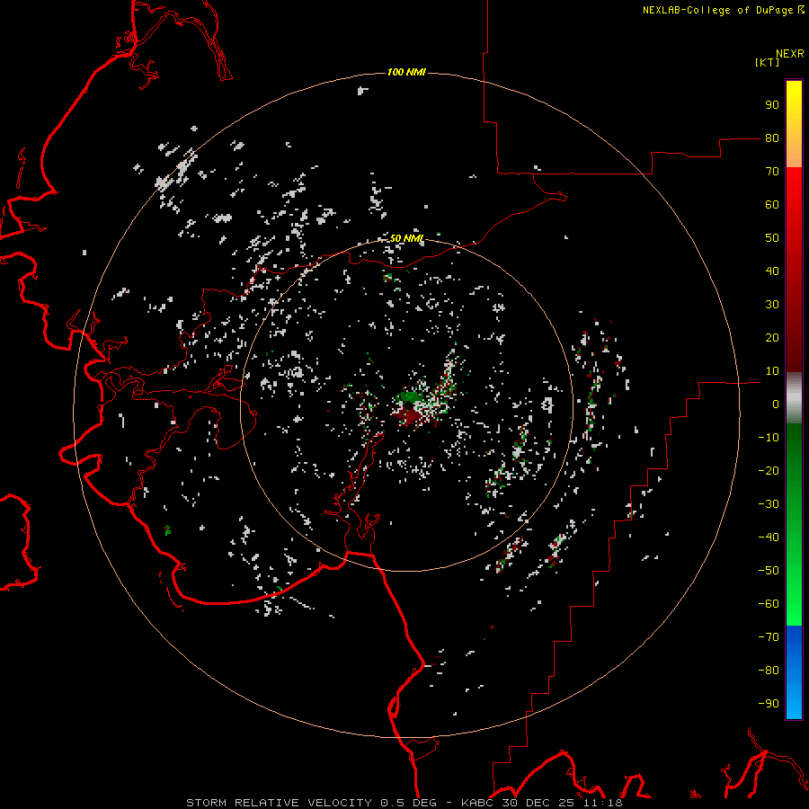This screenshot has height=809, width=809.
Task: Click the 50 NMI range ring label
Action: pos(406,238)
